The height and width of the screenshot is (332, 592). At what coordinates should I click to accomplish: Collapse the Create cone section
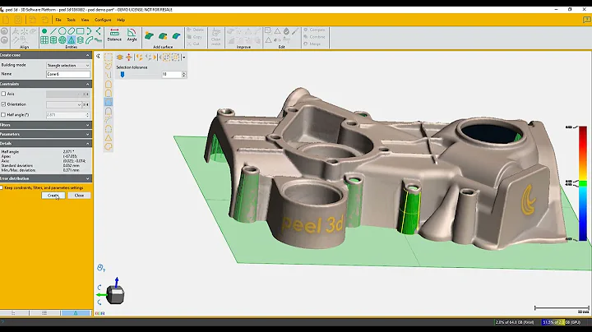[88, 55]
